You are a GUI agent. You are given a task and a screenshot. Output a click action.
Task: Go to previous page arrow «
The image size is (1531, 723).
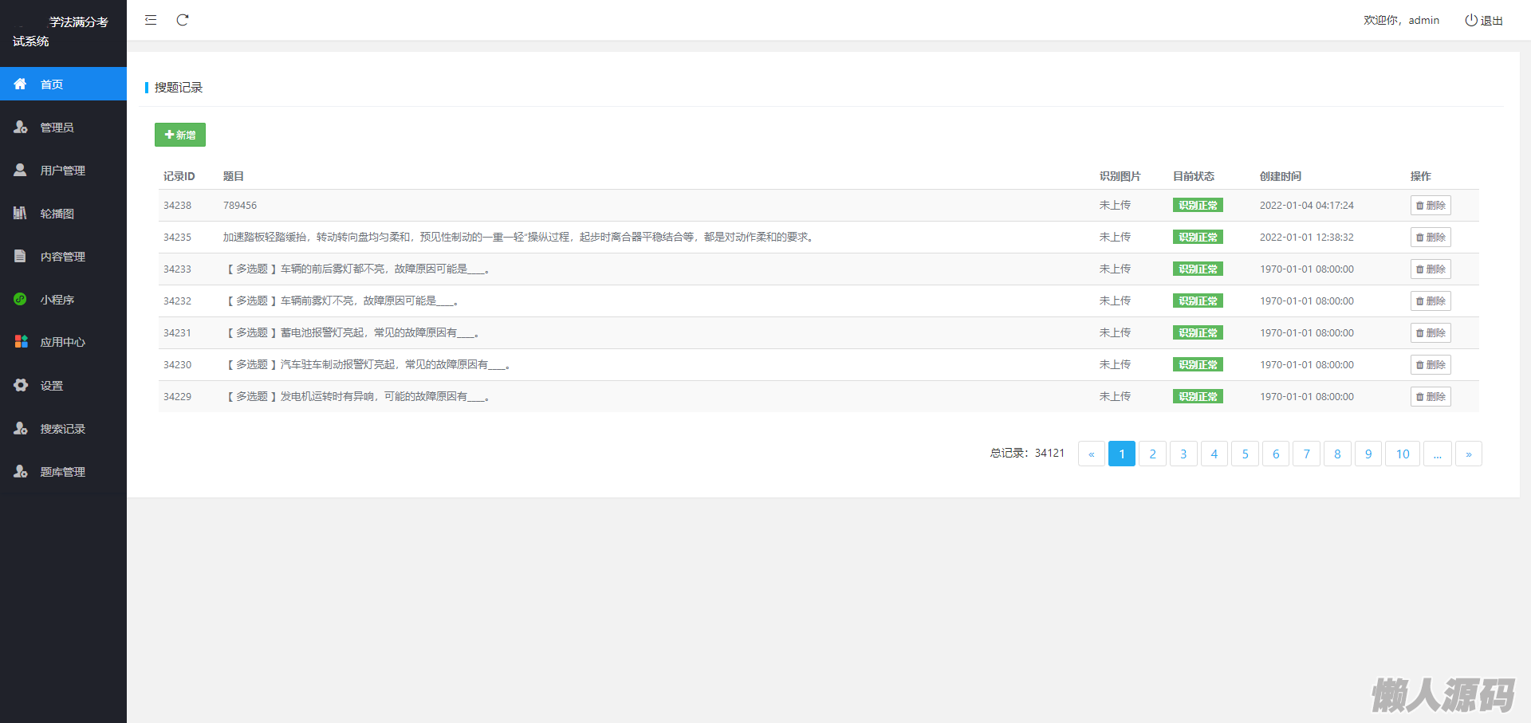coord(1092,454)
